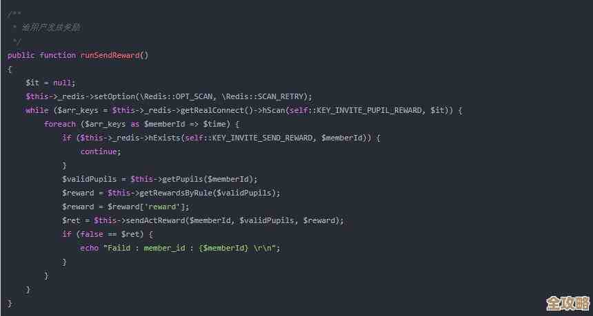Click the false == $ret condition
This screenshot has height=316, width=593.
tap(110, 235)
